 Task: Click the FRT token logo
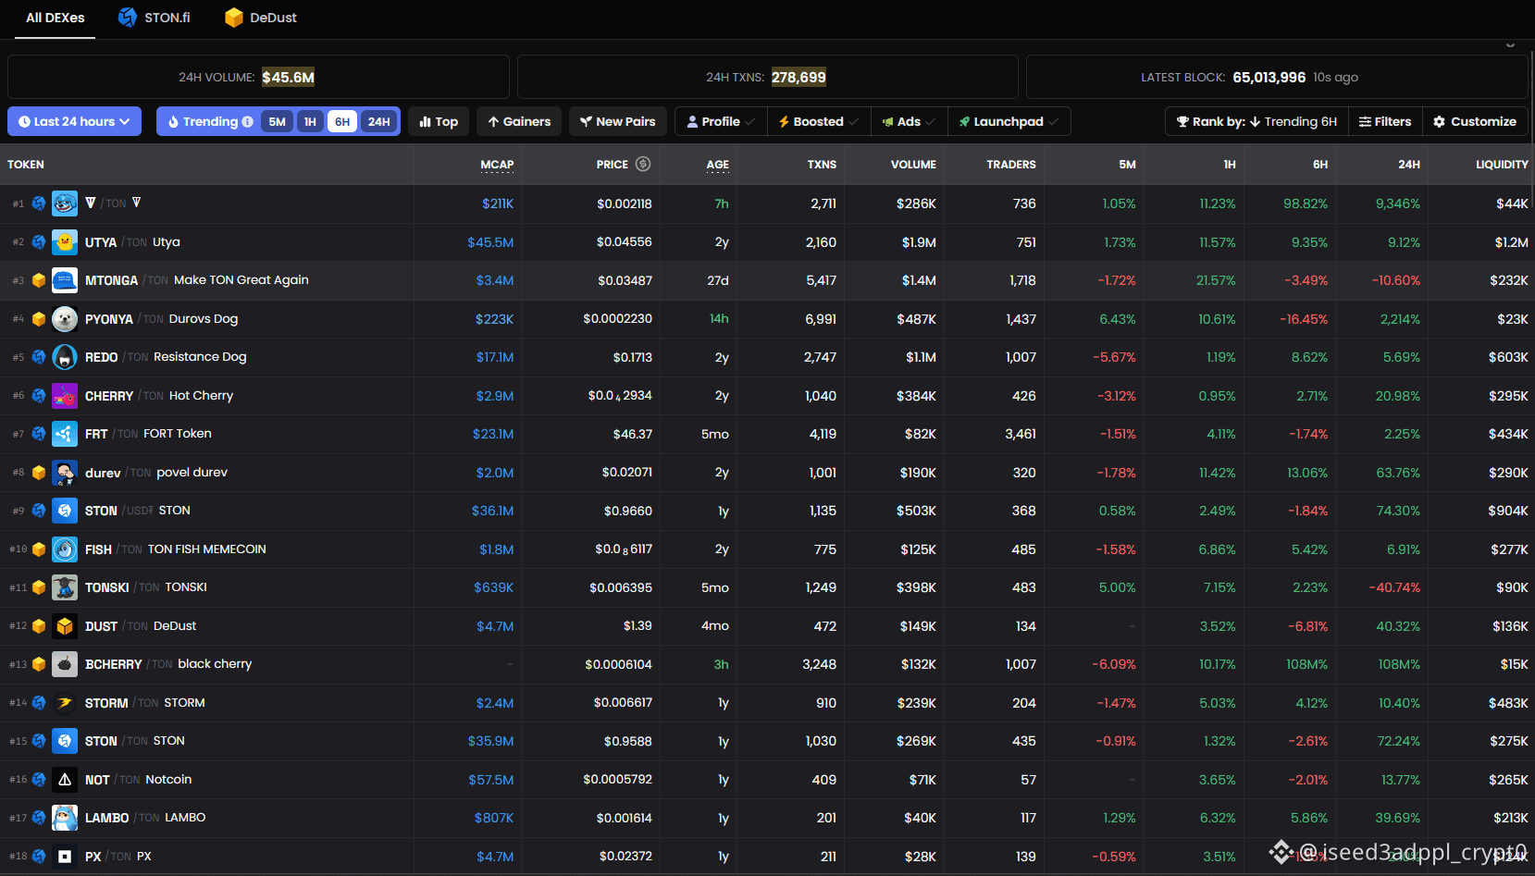65,434
